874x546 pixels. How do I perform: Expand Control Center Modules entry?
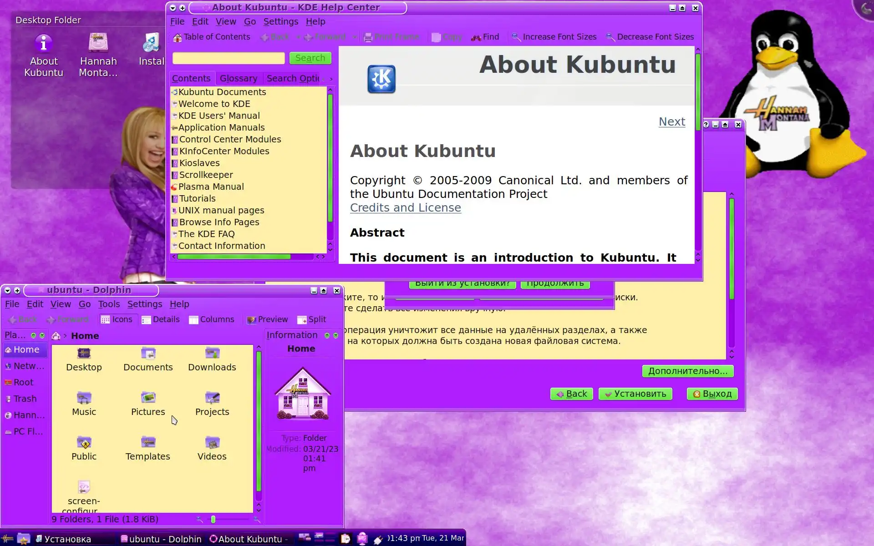pos(229,139)
